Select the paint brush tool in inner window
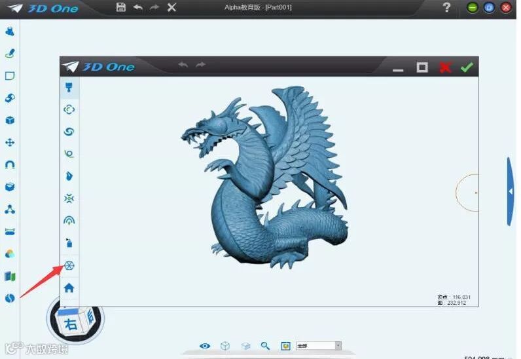Viewport: 521px width, 359px height. click(x=69, y=87)
